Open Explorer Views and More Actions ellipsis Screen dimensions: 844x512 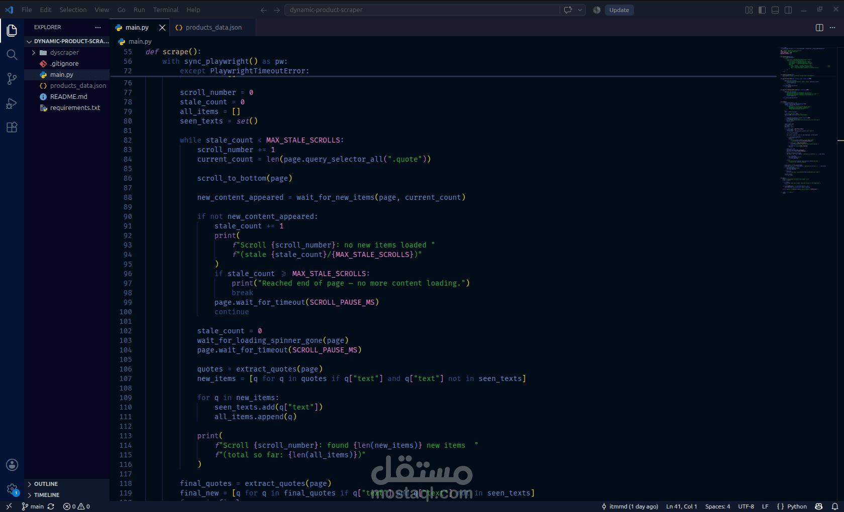click(98, 27)
